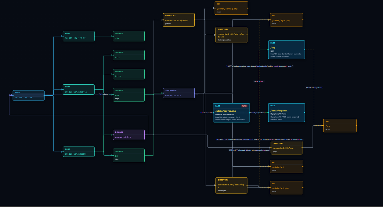Select the SUBDOMAIN connected.htb node
Image resolution: width=383 pixels, height=207 pixels.
179,93
